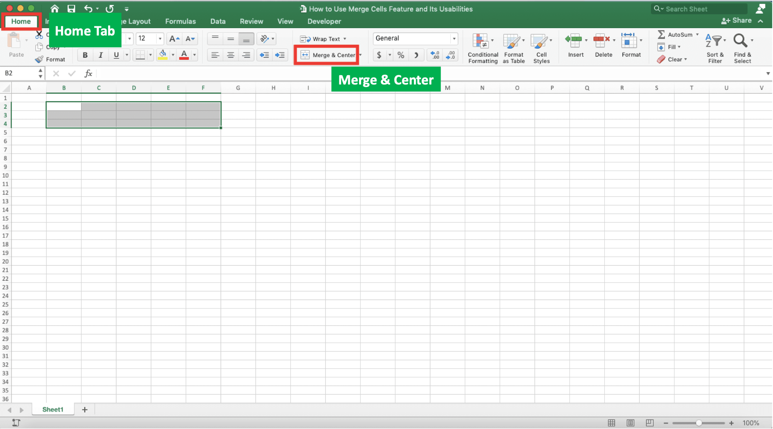
Task: Click the Merge & Center button
Action: click(328, 55)
